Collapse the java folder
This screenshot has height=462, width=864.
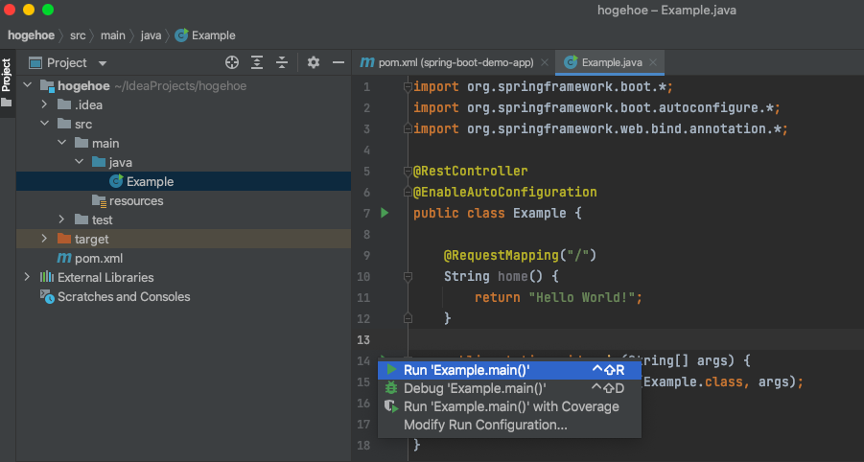click(x=80, y=162)
